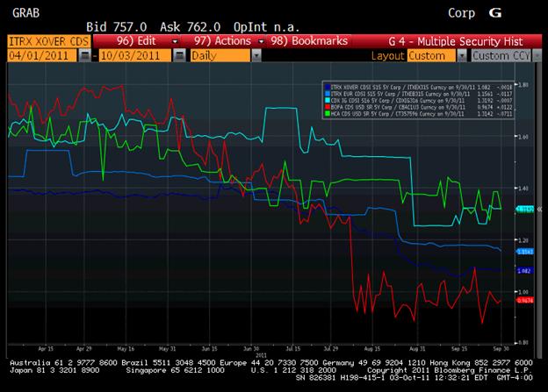Expand the Daily periodicity dropdown arrow
Image resolution: width=548 pixels, height=392 pixels.
256,56
